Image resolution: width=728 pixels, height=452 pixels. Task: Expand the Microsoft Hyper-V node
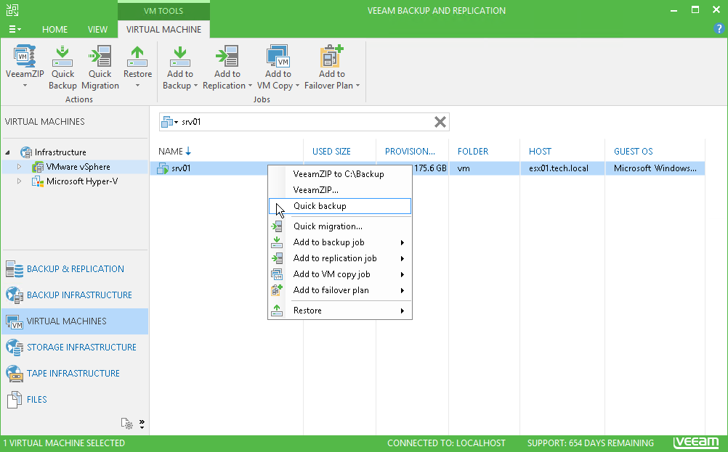19,181
